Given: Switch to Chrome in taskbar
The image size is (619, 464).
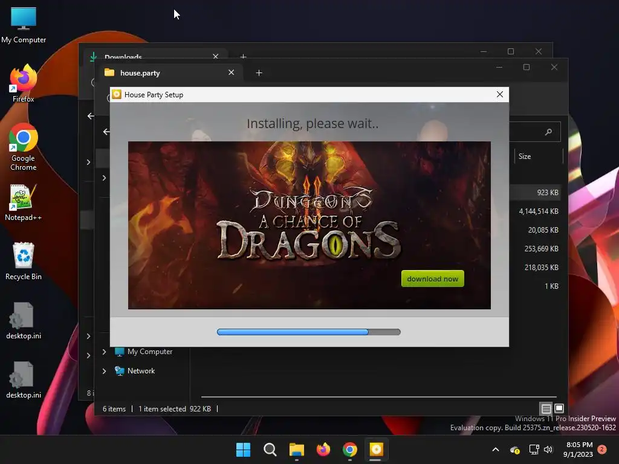Looking at the screenshot, I should pyautogui.click(x=350, y=449).
